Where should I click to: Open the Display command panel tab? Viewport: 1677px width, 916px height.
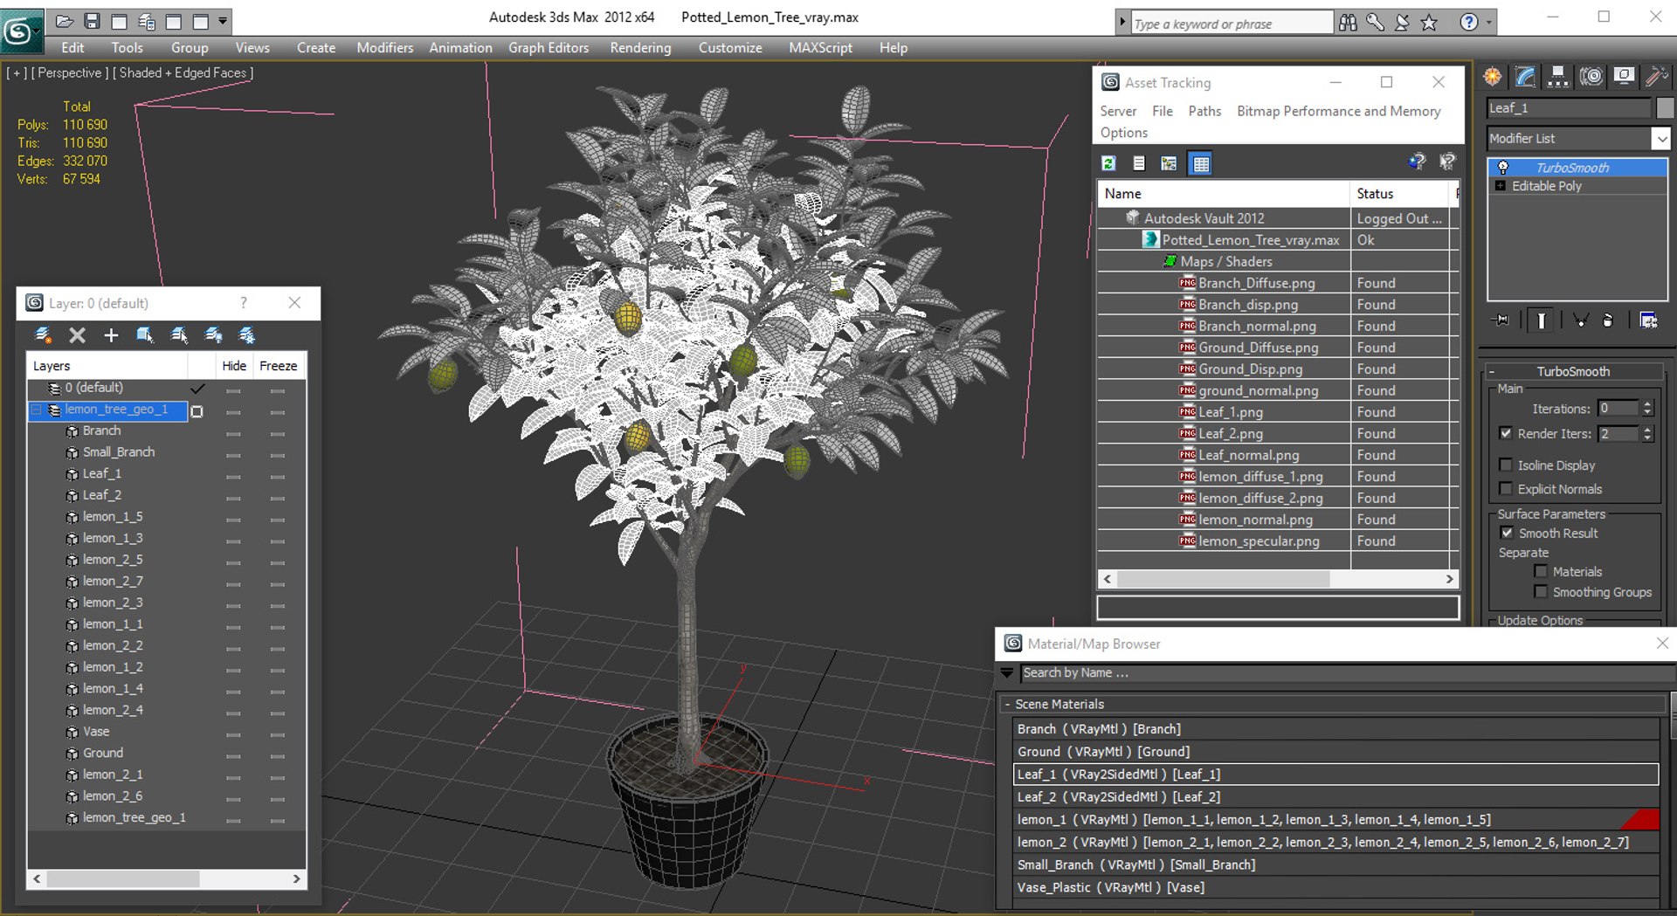click(1624, 77)
